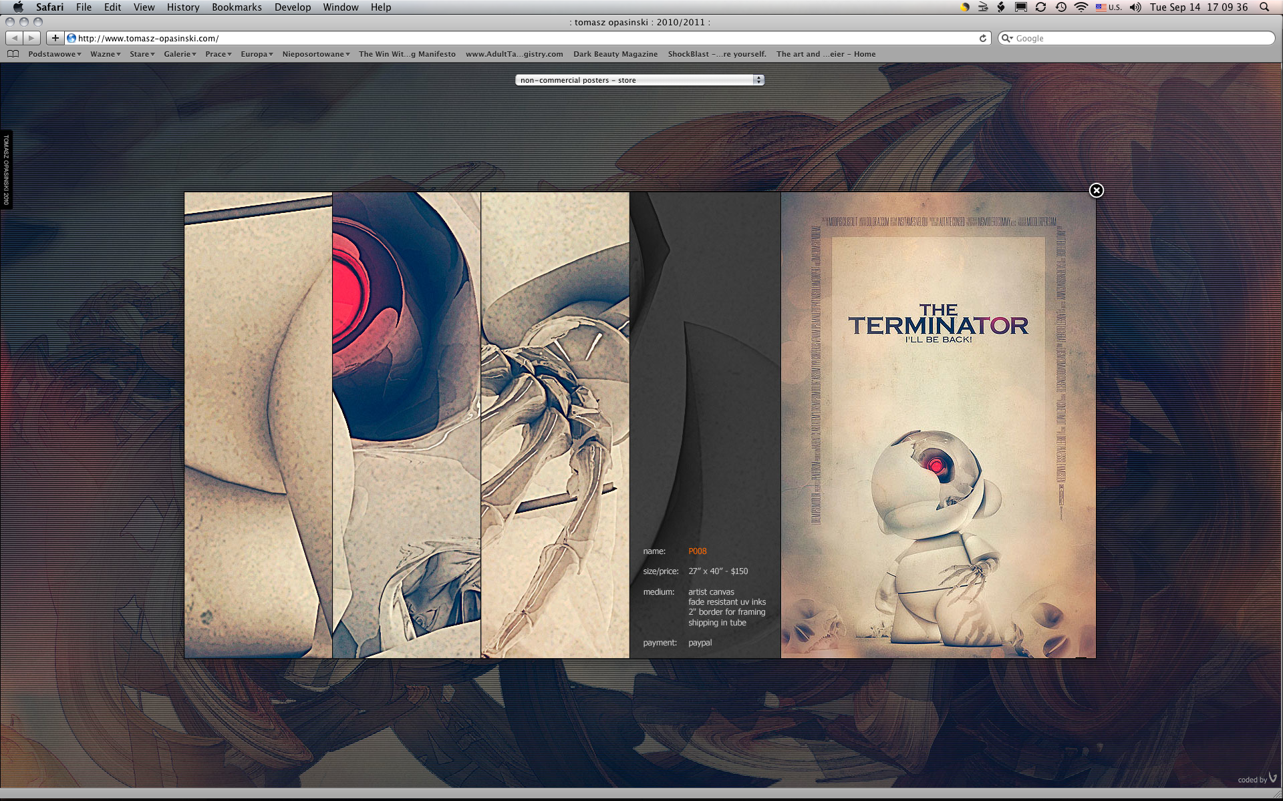Open Dark Beauty Magazine bookmark

[615, 54]
